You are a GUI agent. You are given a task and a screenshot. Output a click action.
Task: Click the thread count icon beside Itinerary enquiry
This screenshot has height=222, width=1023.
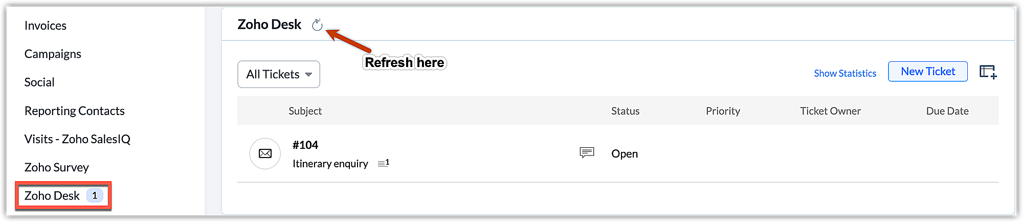pyautogui.click(x=383, y=163)
